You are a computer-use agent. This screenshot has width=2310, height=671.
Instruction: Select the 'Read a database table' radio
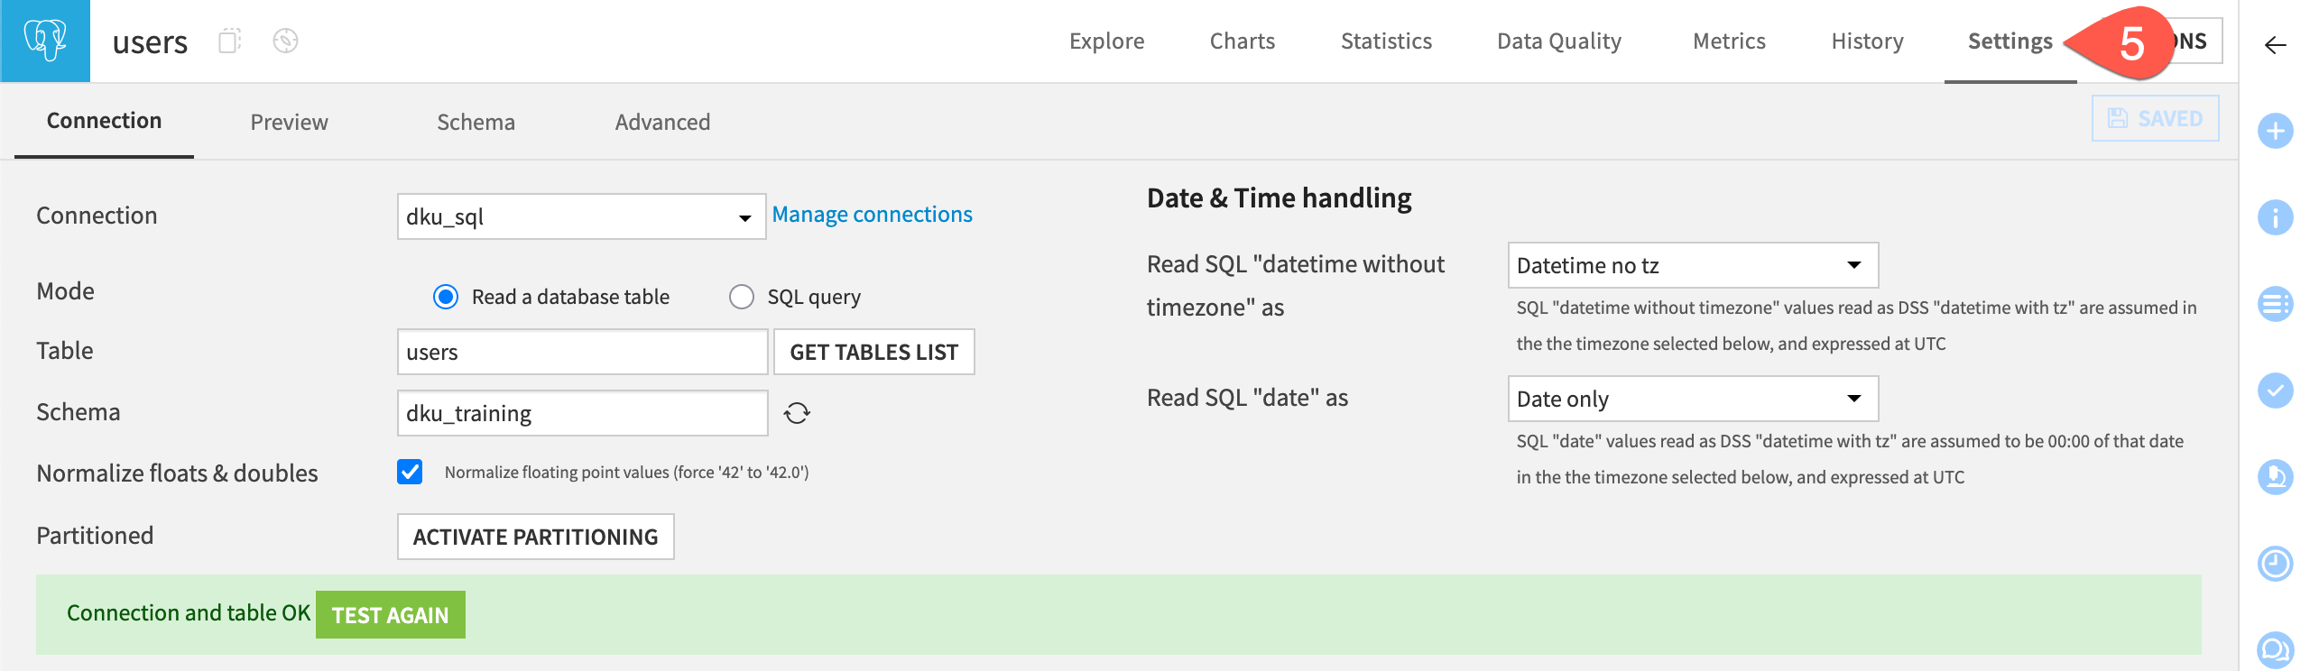446,297
